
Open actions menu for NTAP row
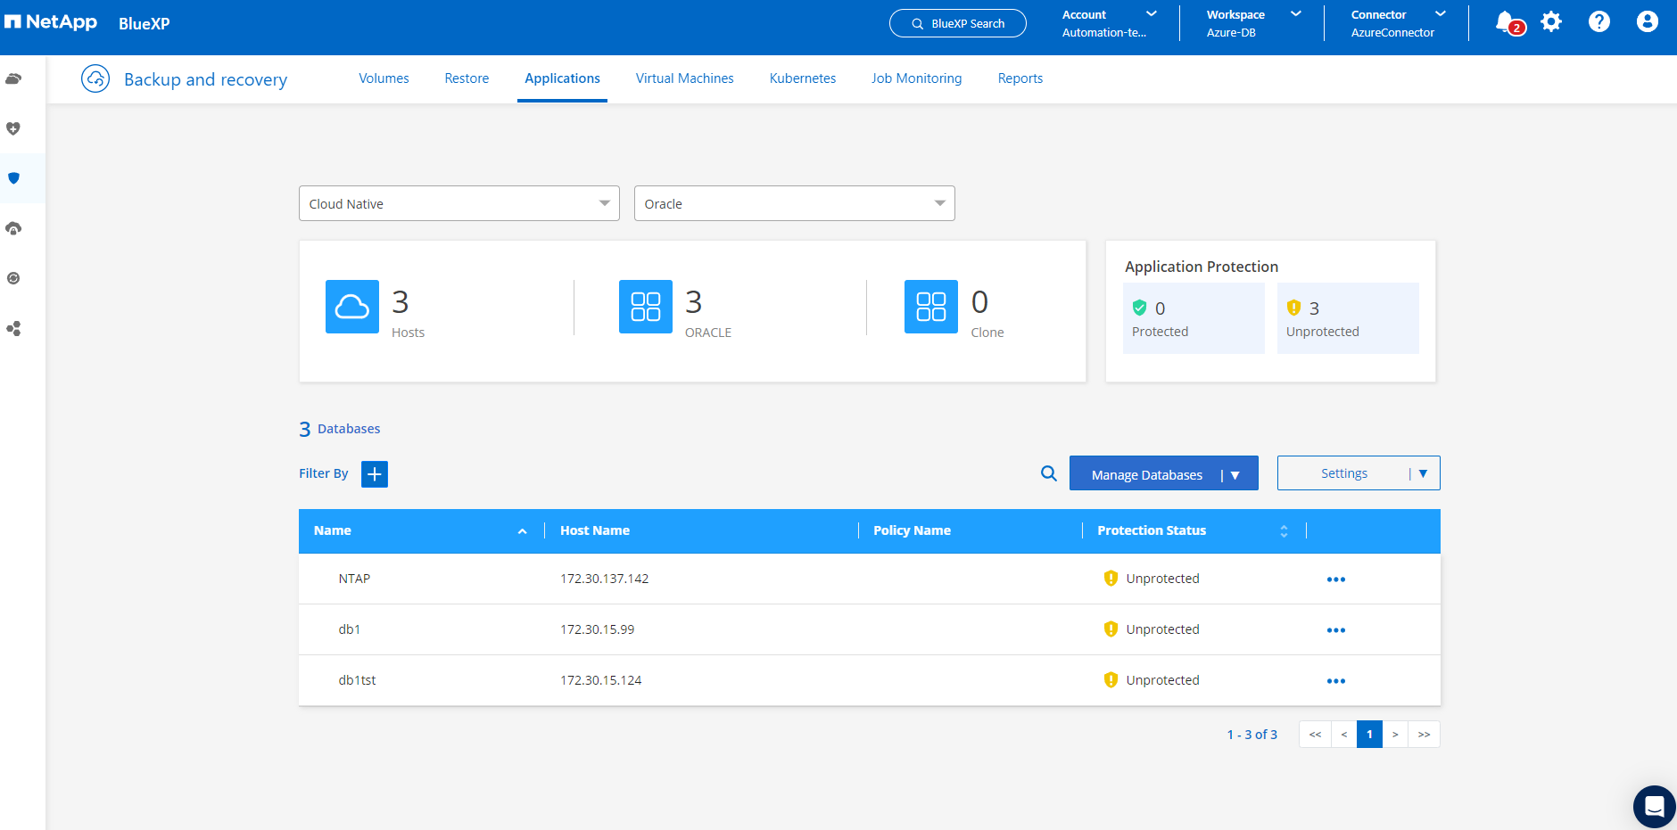coord(1335,579)
